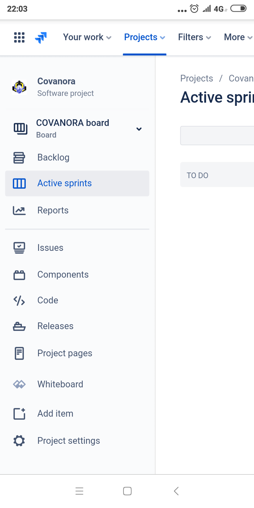Click the Releases ship icon
This screenshot has width=254, height=508.
pyautogui.click(x=19, y=326)
